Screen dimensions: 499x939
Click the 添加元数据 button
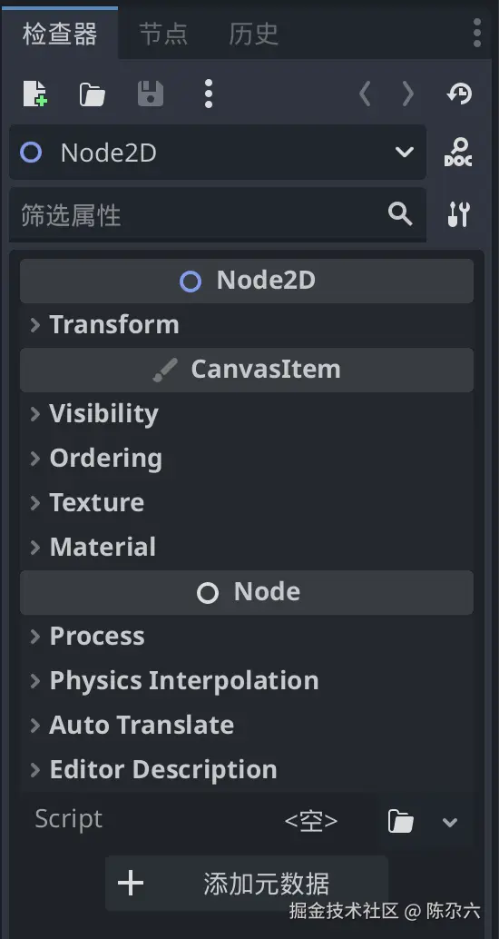tap(247, 884)
